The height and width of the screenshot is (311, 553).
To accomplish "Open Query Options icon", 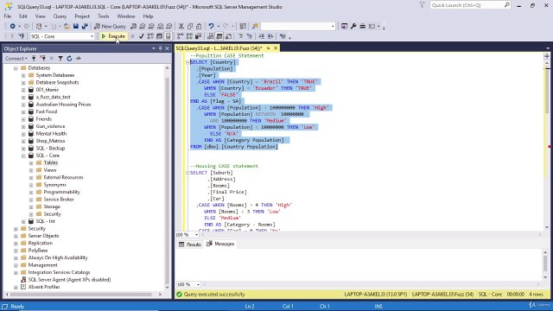I will tap(159, 36).
